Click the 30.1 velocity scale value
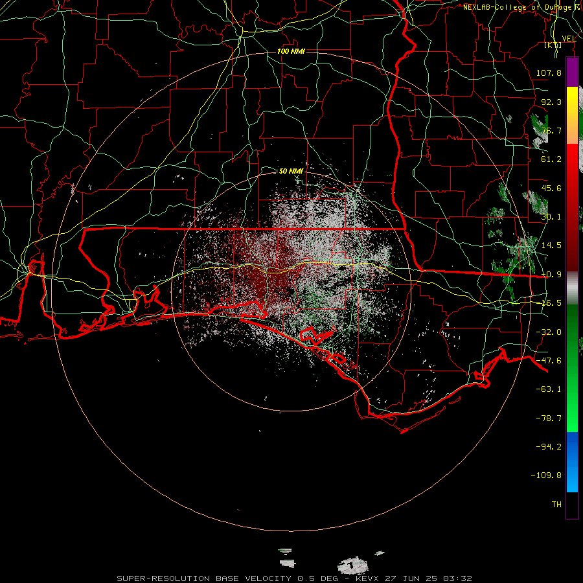 tap(551, 217)
